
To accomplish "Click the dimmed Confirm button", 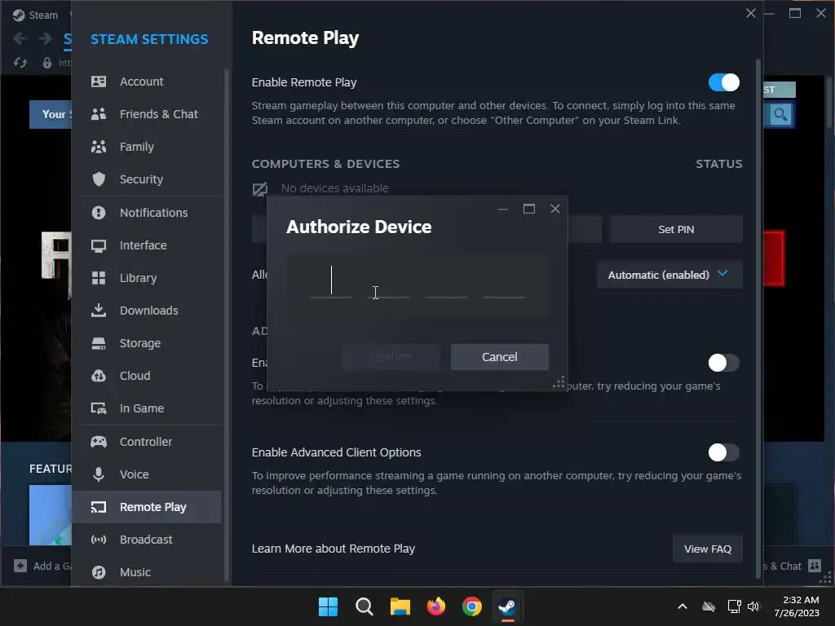I will coord(391,357).
